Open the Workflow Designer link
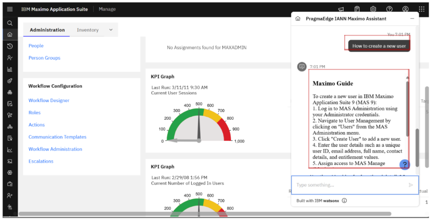 pyautogui.click(x=49, y=100)
